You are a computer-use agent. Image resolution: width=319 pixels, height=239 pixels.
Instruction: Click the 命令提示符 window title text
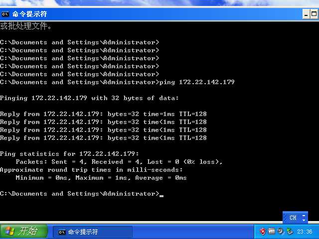click(30, 14)
